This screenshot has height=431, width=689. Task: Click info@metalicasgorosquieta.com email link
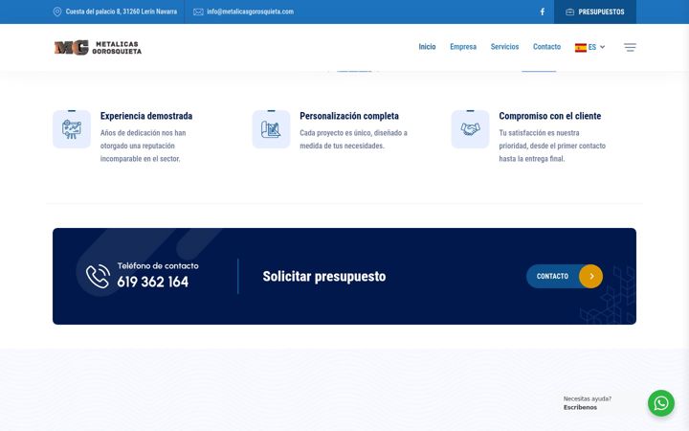250,11
